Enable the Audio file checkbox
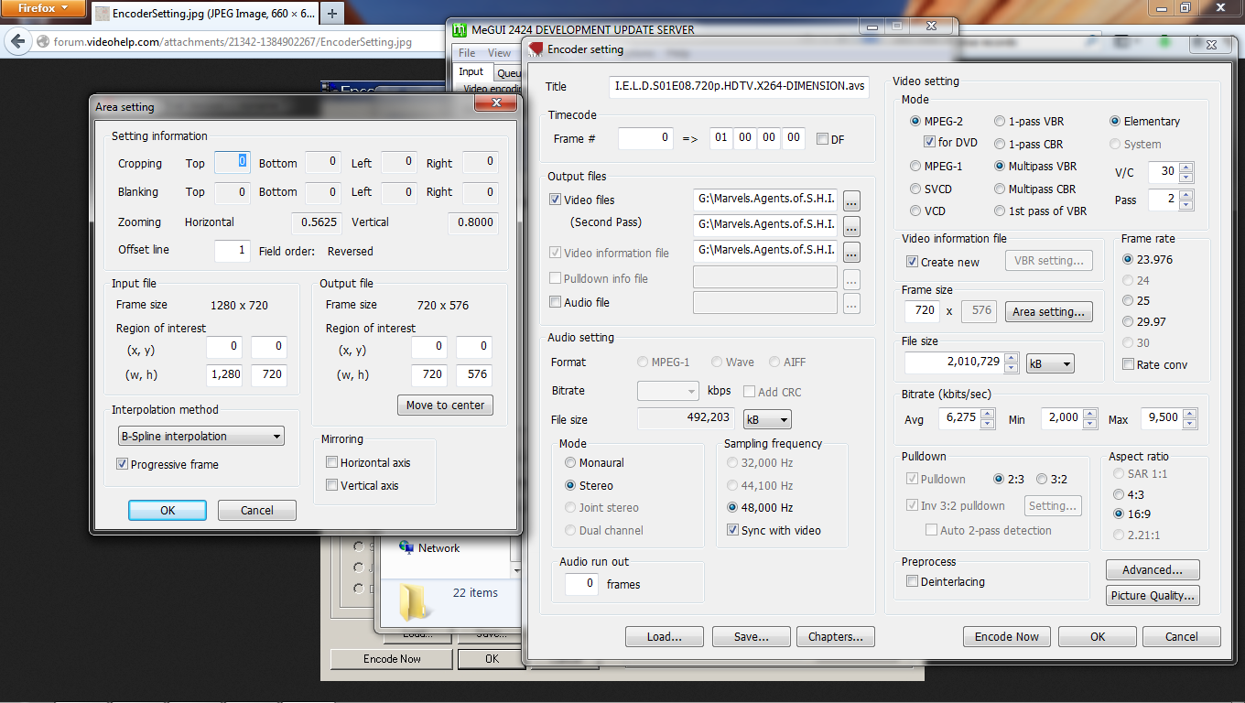This screenshot has width=1245, height=703. (x=555, y=302)
